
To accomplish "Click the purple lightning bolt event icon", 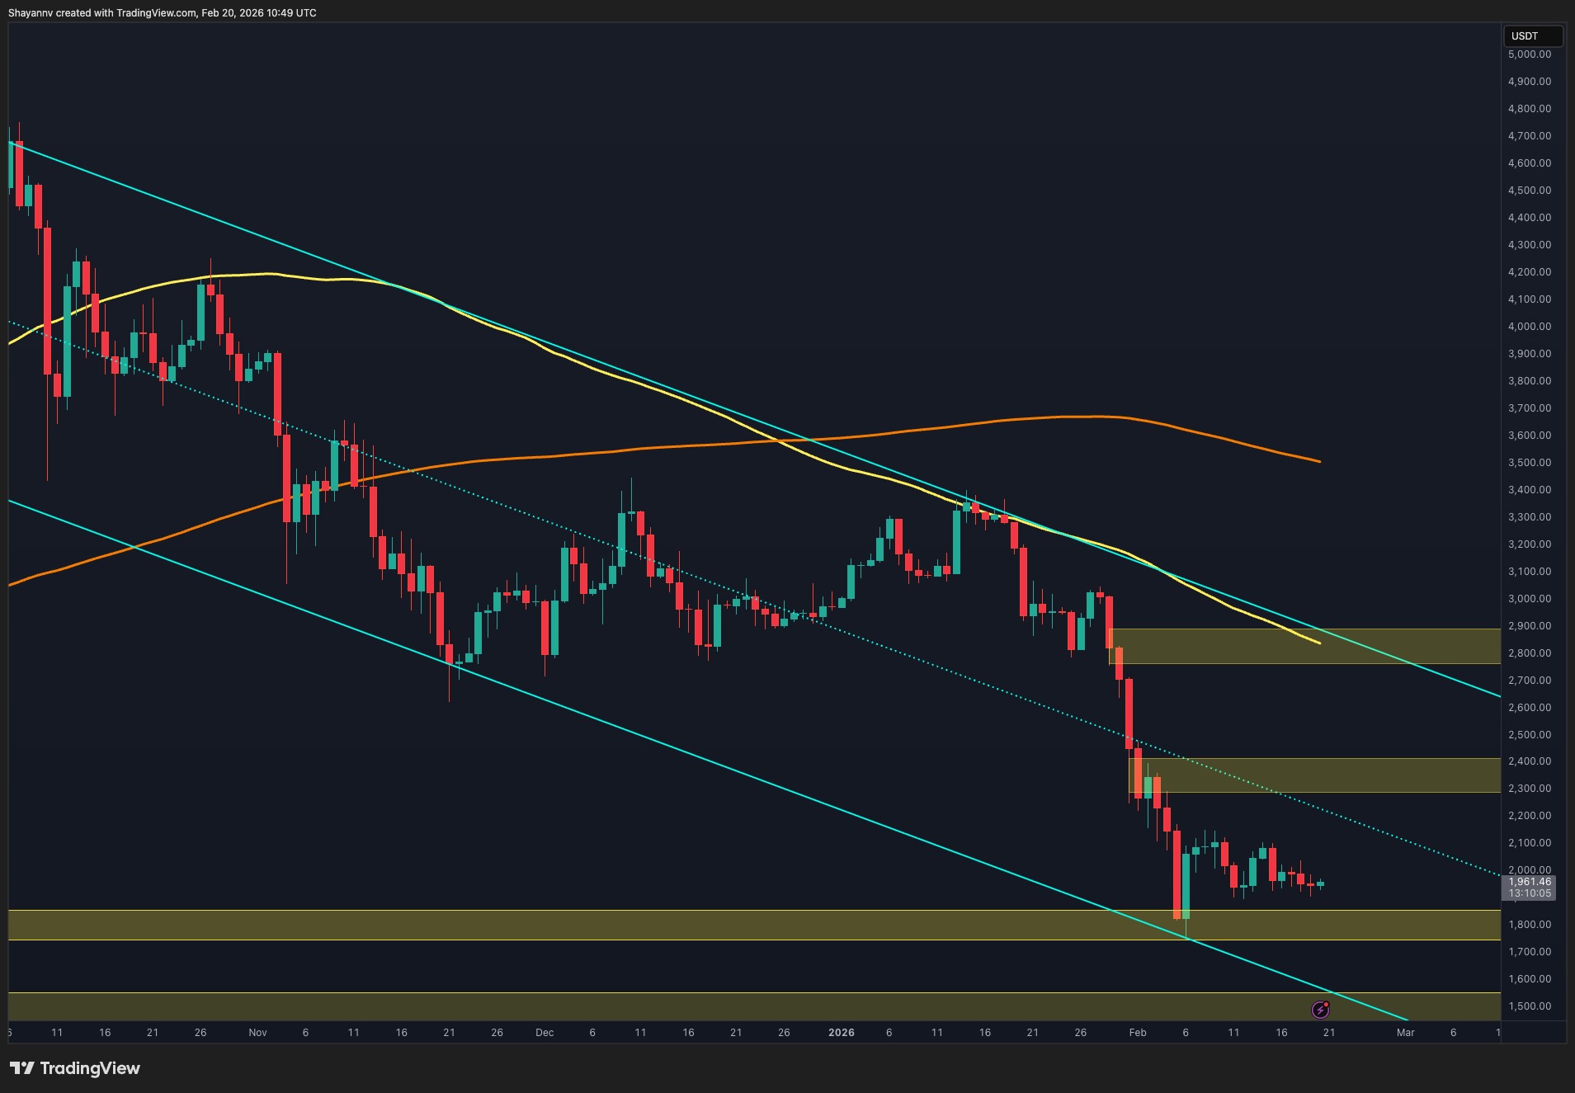I will [x=1321, y=1010].
